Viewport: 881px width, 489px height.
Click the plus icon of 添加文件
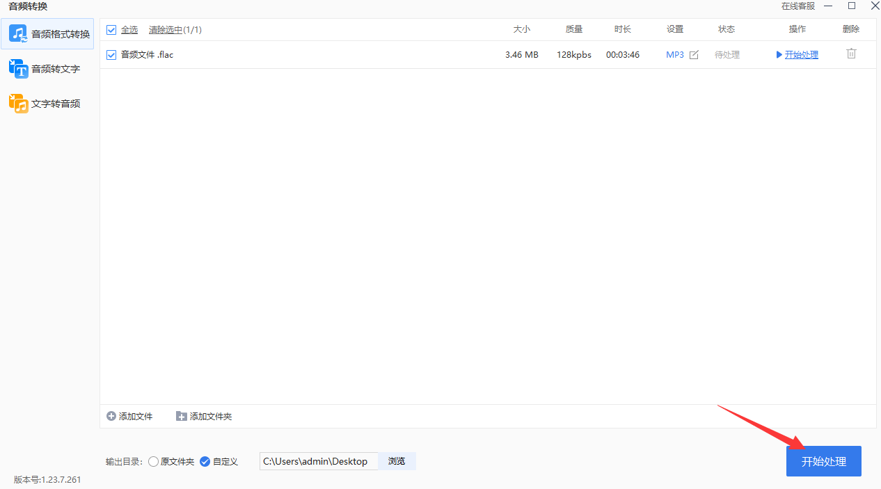[x=111, y=416]
